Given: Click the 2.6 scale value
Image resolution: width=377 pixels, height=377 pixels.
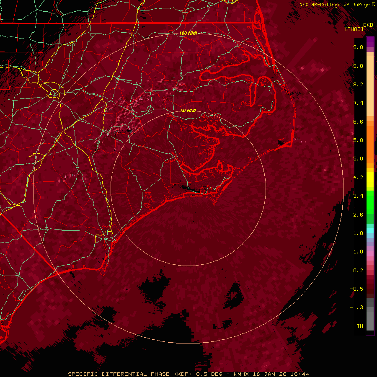Looking at the screenshot, I should tap(358, 214).
